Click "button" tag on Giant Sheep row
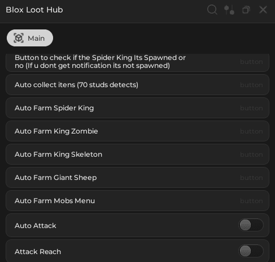 point(251,178)
